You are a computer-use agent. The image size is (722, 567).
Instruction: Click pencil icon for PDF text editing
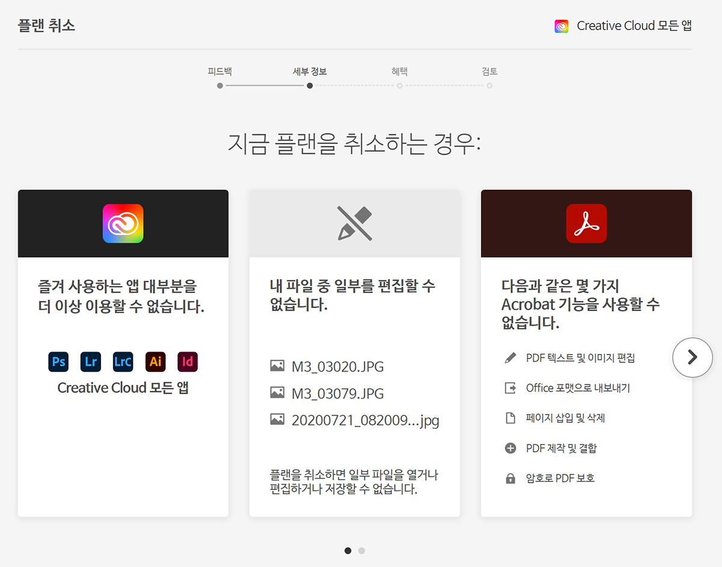click(510, 358)
